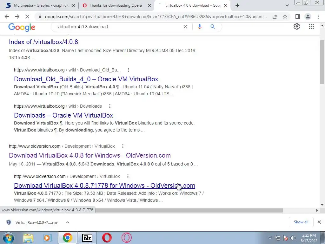The height and width of the screenshot is (244, 325).
Task: Close the Multimedia - Graphic tab
Action: click(74, 6)
